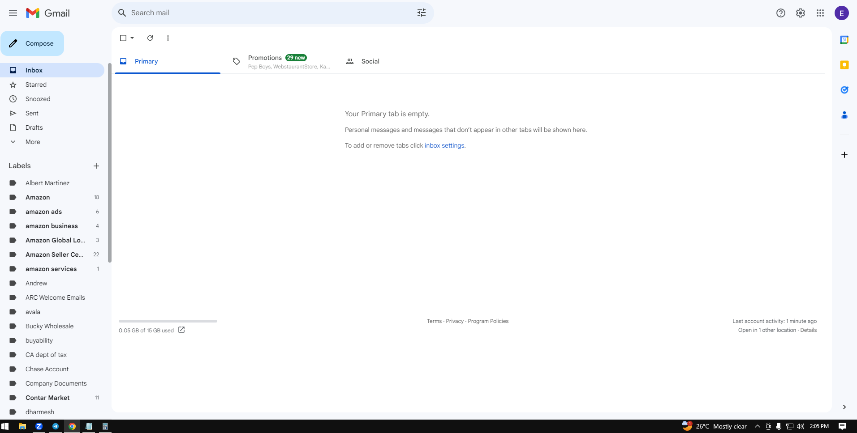Open the Program Policies link
This screenshot has height=433, width=857.
tap(488, 321)
